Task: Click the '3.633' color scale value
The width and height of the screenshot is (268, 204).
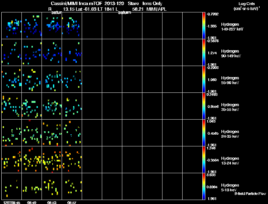Action: pos(211,175)
